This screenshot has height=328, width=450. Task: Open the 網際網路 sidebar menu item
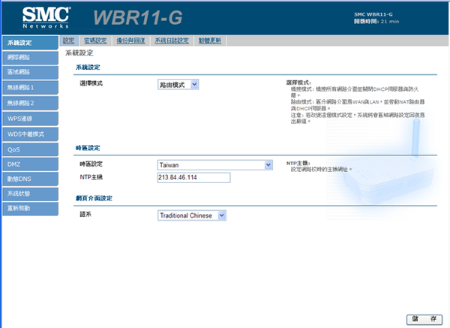tap(30, 58)
